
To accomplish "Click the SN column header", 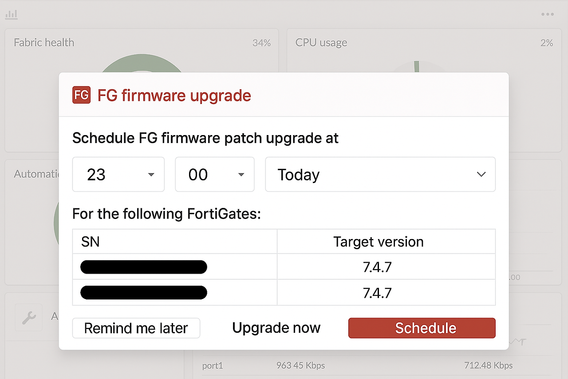I will tap(90, 241).
